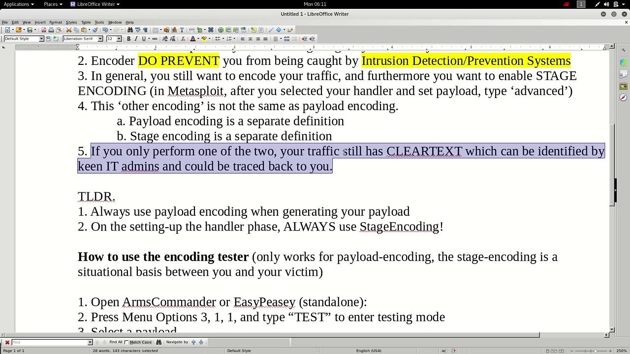Open sidebar Navigator compass icon
Viewport: 630px width, 354px height.
623,97
